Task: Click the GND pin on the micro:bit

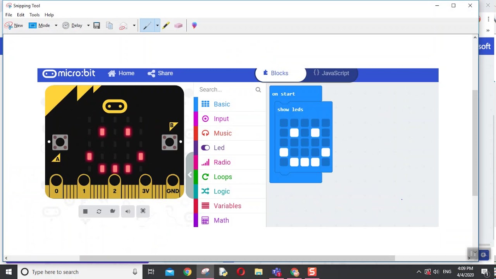Action: [x=173, y=187]
